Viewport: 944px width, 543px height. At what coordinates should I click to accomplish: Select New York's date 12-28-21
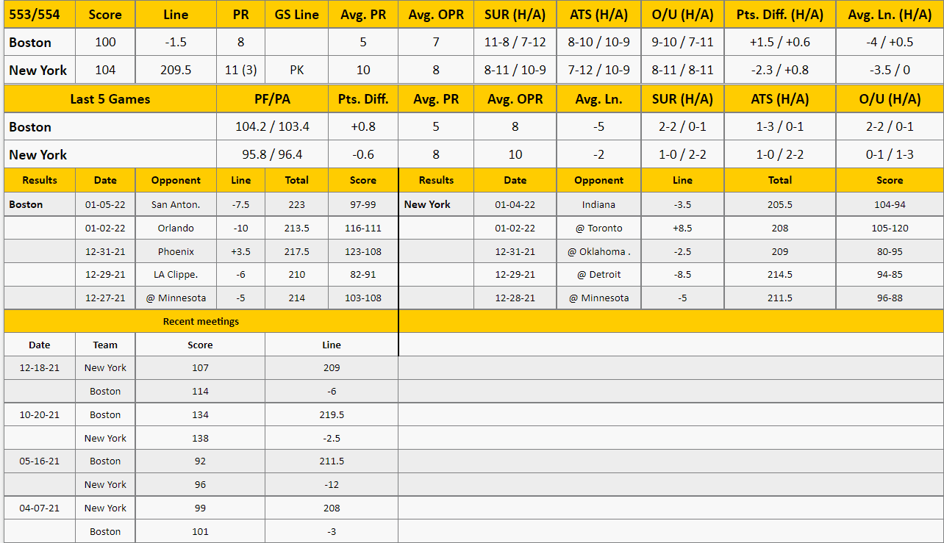515,298
